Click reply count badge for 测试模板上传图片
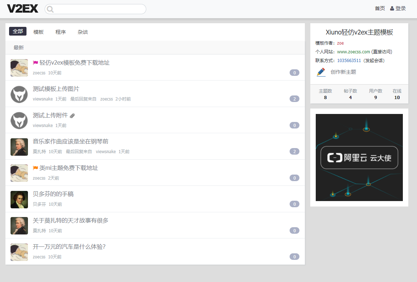The image size is (417, 282). pyautogui.click(x=294, y=99)
